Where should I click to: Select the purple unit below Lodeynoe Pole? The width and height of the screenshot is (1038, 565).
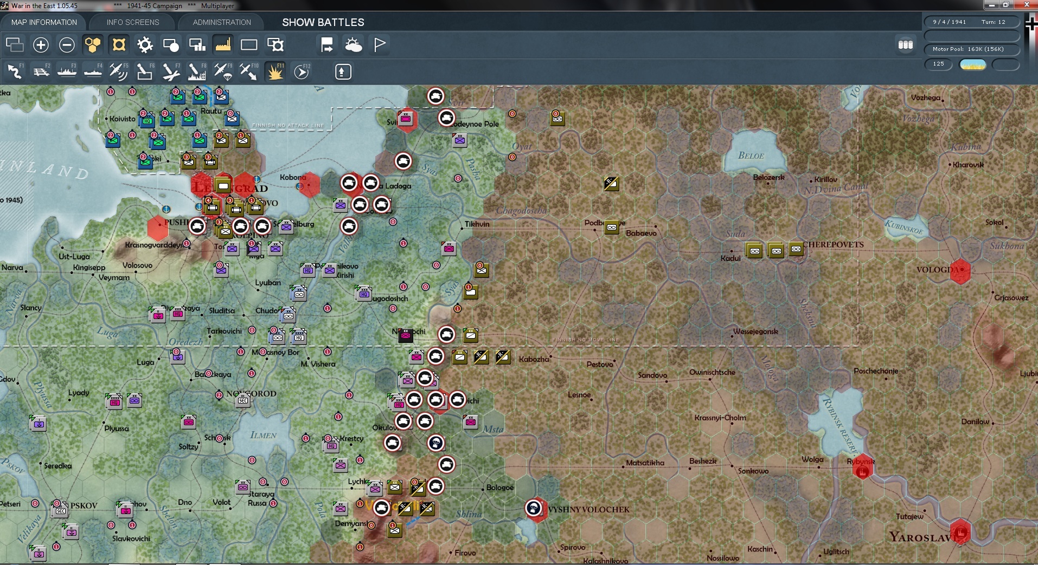[x=460, y=140]
